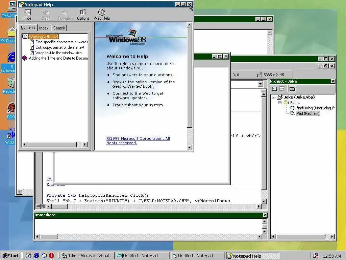
Task: Open 'Adding the Time and Date' book
Action: (58, 58)
